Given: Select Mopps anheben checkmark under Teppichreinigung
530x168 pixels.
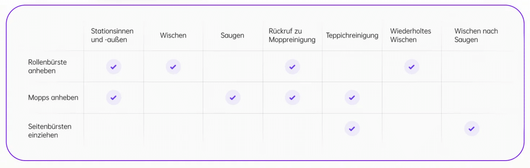Looking at the screenshot, I should coord(352,98).
